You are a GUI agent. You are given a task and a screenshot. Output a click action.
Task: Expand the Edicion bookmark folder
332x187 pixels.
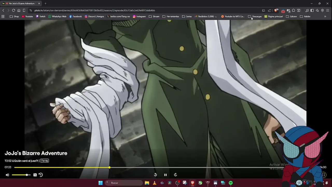pyautogui.click(x=291, y=16)
